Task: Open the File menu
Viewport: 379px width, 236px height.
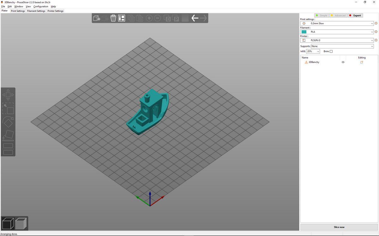Action: (x=3, y=6)
